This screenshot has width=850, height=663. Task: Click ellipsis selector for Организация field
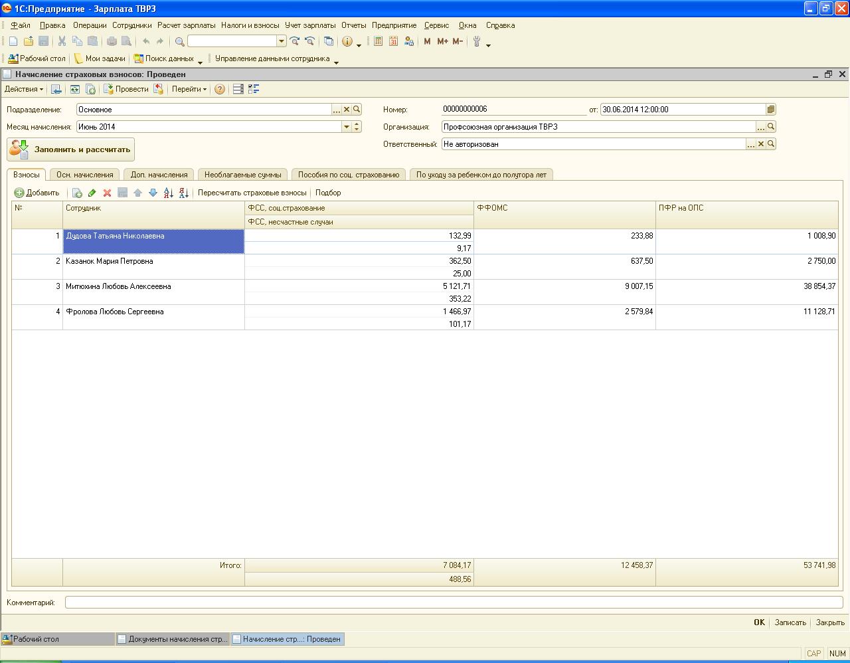(761, 127)
